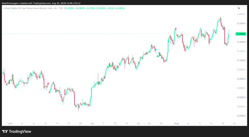The image size is (249, 137).
Task: Click the 'Wealthmanagerr created with TradingView.com' caption
Action: point(26,3)
